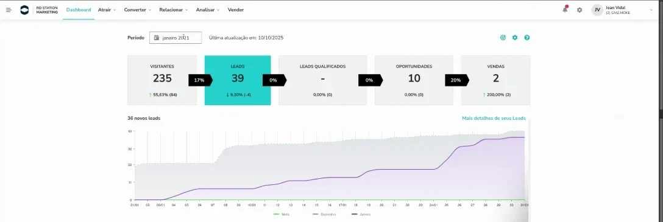
Task: Expand the Atrair menu
Action: [107, 10]
